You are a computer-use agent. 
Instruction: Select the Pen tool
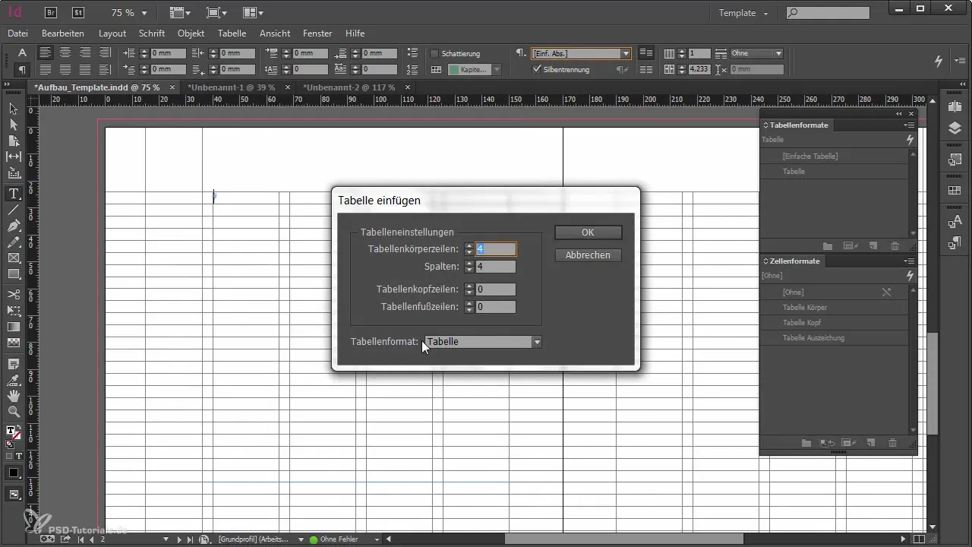(14, 226)
